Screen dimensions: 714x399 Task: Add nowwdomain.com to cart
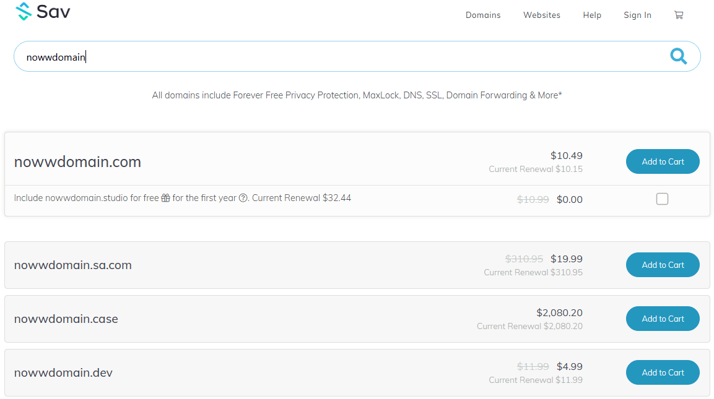pos(663,161)
